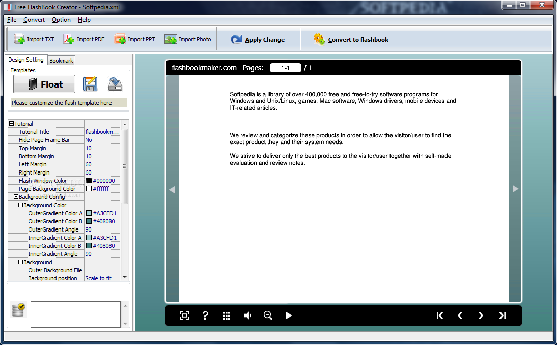
Task: Click the application icon in title bar
Action: tap(7, 7)
